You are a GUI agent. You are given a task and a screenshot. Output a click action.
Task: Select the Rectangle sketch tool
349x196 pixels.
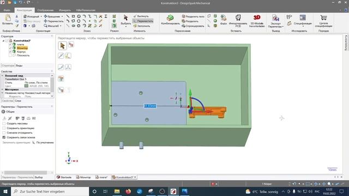[73, 16]
